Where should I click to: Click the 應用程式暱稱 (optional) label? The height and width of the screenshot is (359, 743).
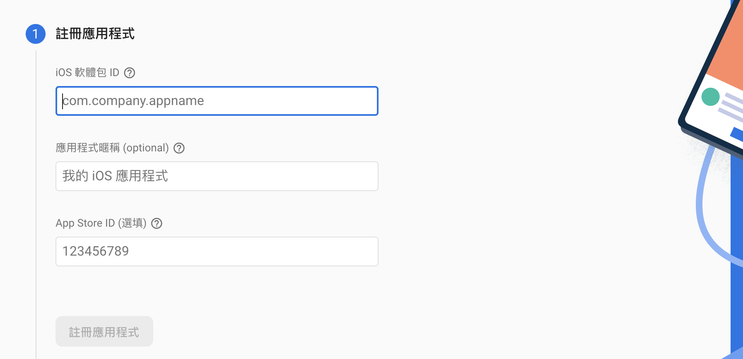pyautogui.click(x=112, y=148)
